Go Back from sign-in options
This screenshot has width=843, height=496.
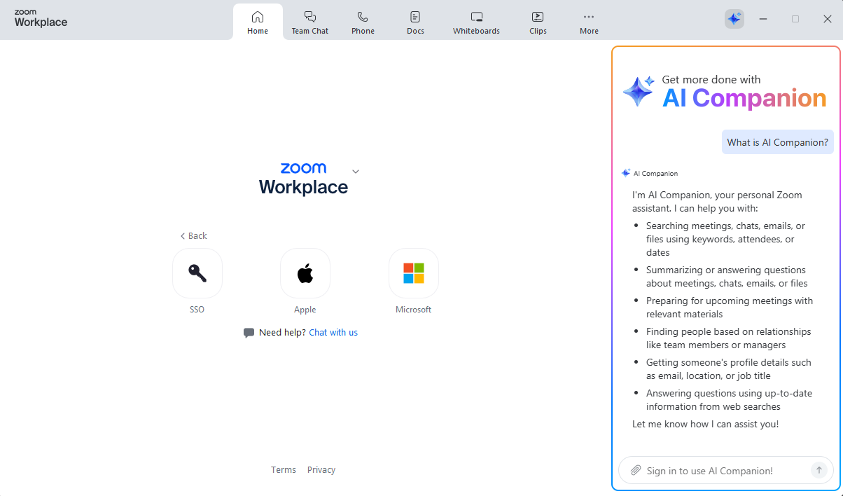pyautogui.click(x=193, y=235)
